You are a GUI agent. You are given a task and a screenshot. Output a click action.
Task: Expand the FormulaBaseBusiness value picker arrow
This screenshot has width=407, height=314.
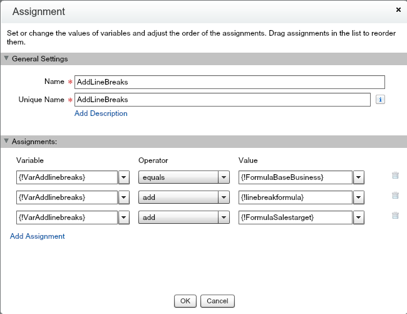(358, 177)
